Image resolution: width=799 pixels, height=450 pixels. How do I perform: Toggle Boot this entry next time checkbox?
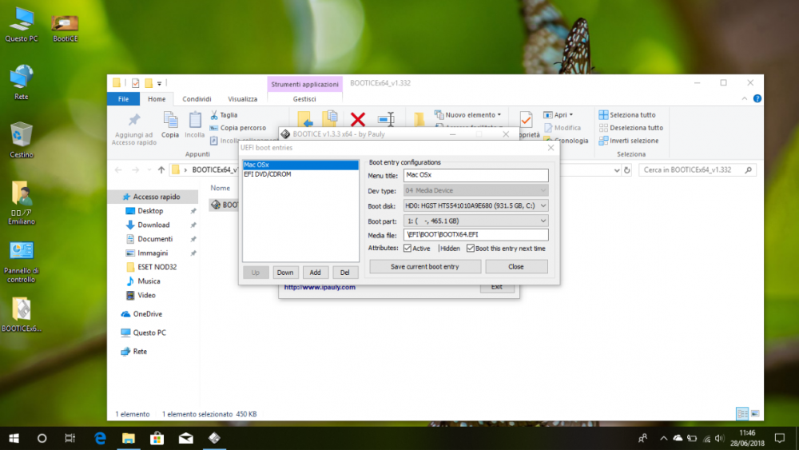pos(471,249)
